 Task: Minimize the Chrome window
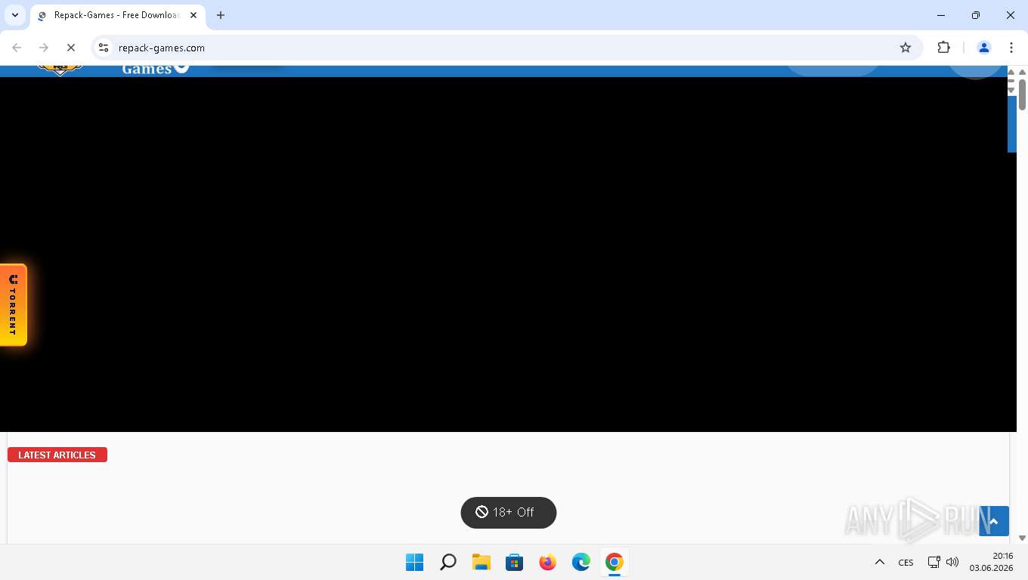(x=941, y=15)
